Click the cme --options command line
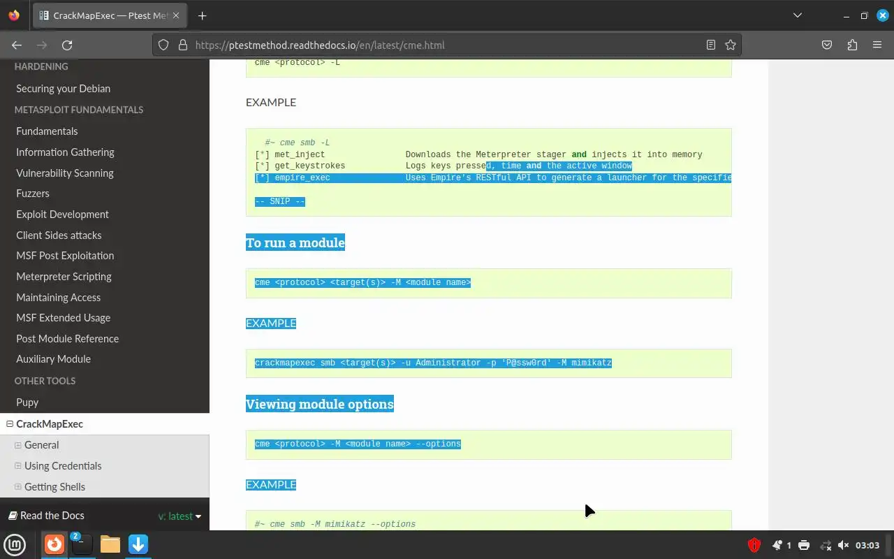 pos(358,444)
